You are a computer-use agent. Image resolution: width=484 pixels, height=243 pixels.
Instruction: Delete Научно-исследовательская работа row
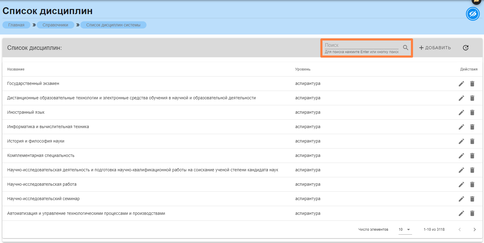(x=472, y=184)
